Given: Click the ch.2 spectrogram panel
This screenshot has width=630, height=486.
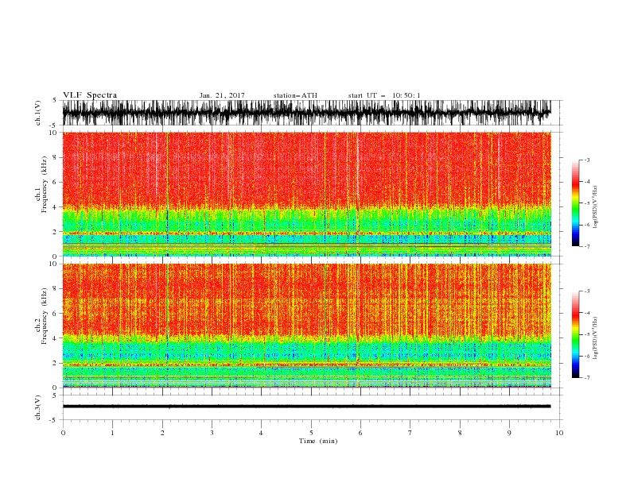Looking at the screenshot, I should pyautogui.click(x=306, y=326).
